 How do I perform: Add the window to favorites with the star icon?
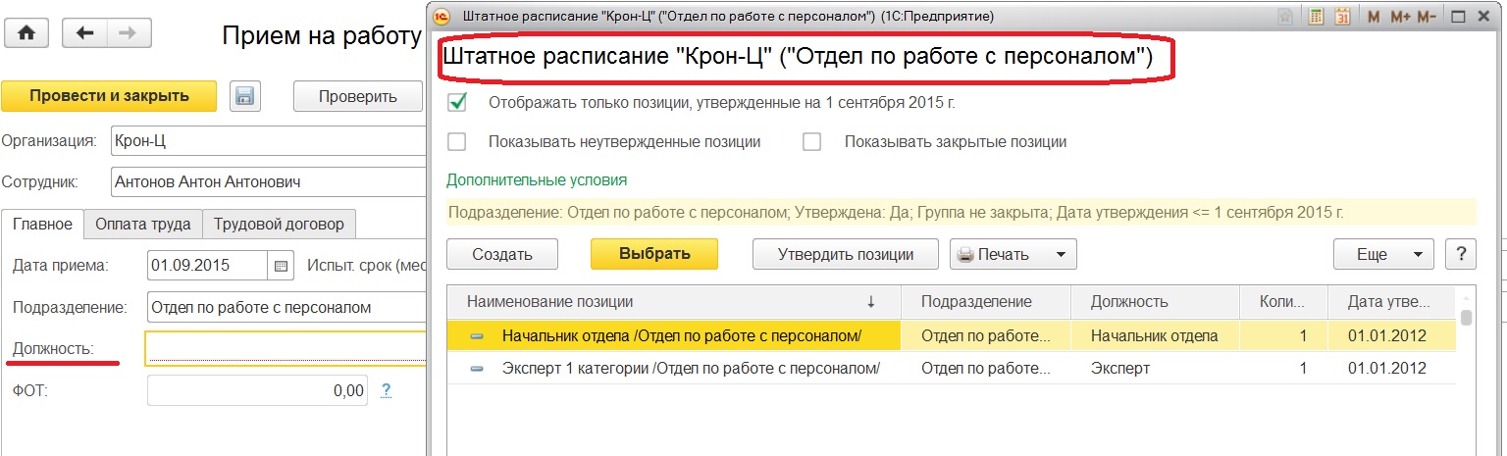pos(1285,17)
